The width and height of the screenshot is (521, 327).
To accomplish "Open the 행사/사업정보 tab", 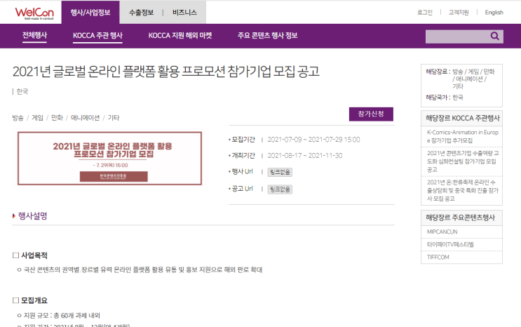I will [90, 13].
